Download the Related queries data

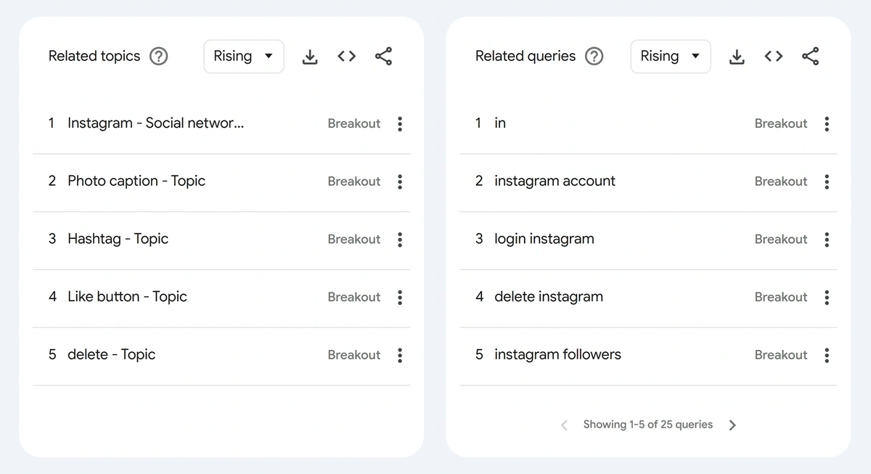point(737,57)
